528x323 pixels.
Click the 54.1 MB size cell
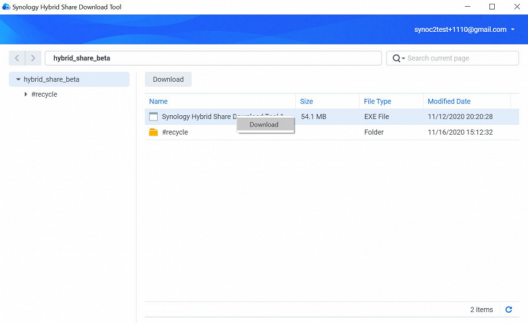click(313, 116)
